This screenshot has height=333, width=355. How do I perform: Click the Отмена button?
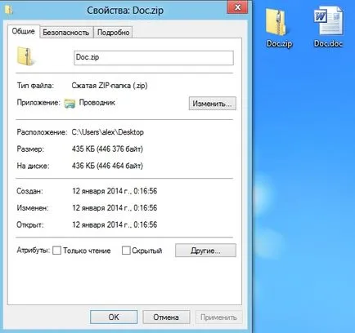pyautogui.click(x=166, y=317)
